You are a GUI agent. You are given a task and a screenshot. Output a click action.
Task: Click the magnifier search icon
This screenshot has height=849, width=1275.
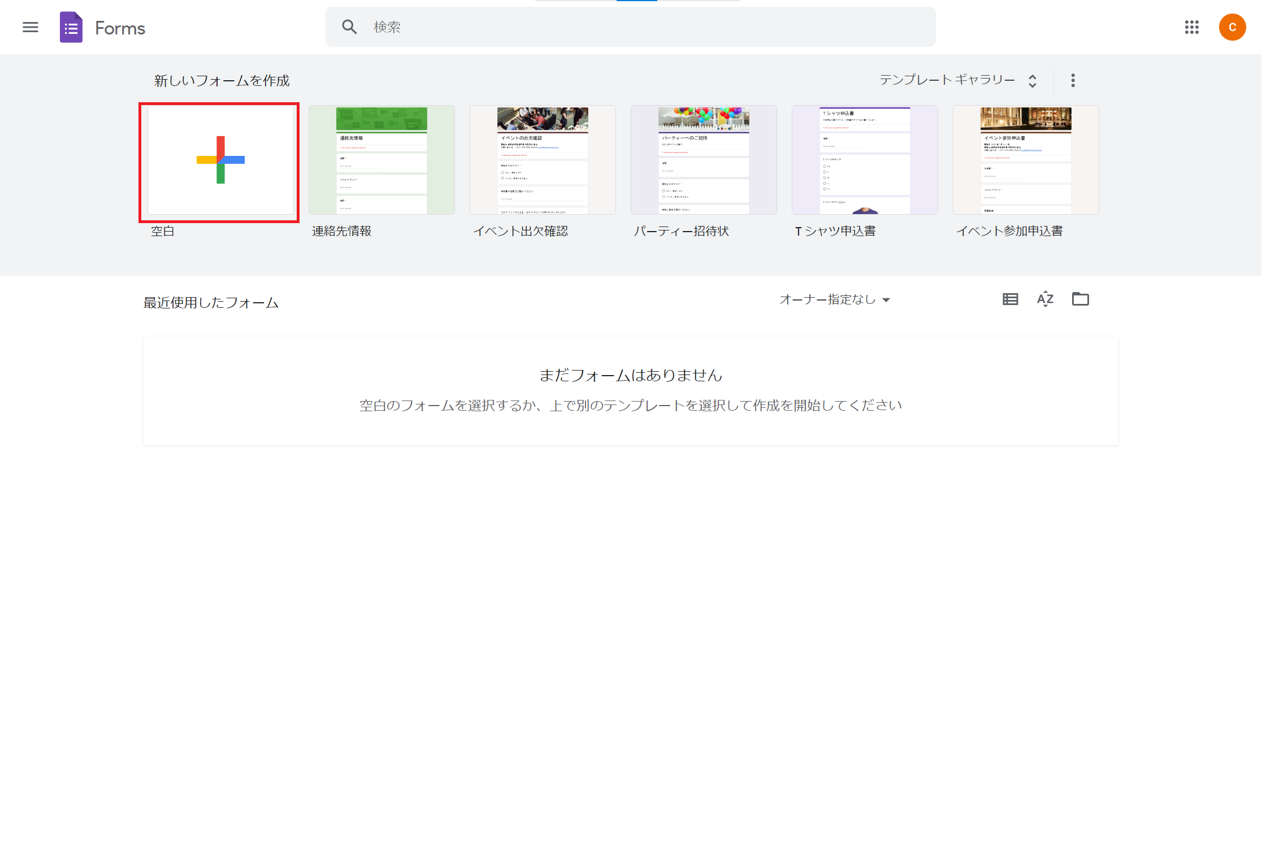click(x=349, y=27)
